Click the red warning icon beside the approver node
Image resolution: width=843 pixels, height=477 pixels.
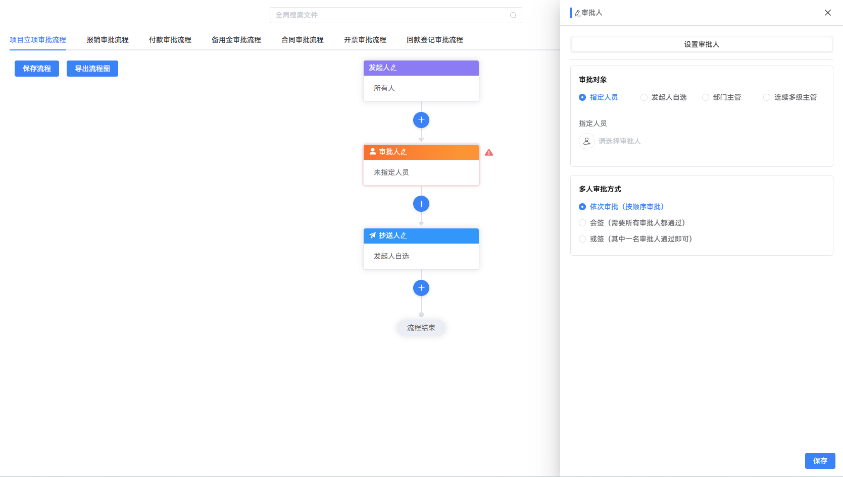[488, 152]
